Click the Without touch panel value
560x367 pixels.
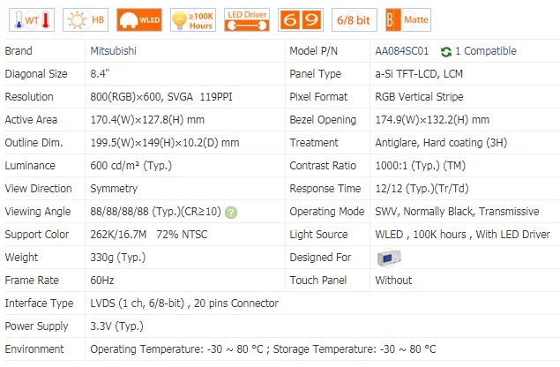(393, 281)
